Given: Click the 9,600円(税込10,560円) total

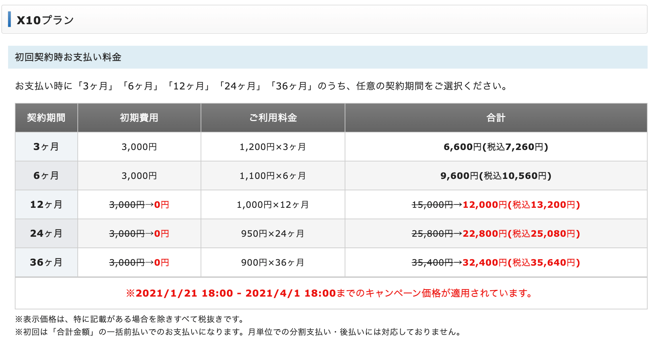Looking at the screenshot, I should [496, 176].
